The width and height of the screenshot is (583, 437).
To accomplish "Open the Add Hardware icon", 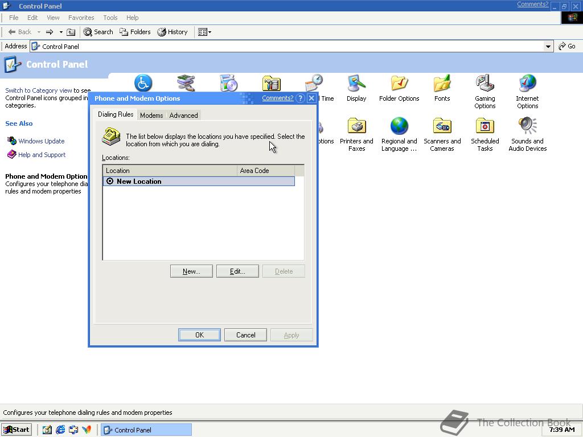I will [x=186, y=83].
